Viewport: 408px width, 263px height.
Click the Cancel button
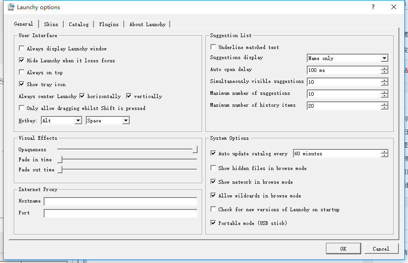click(381, 249)
